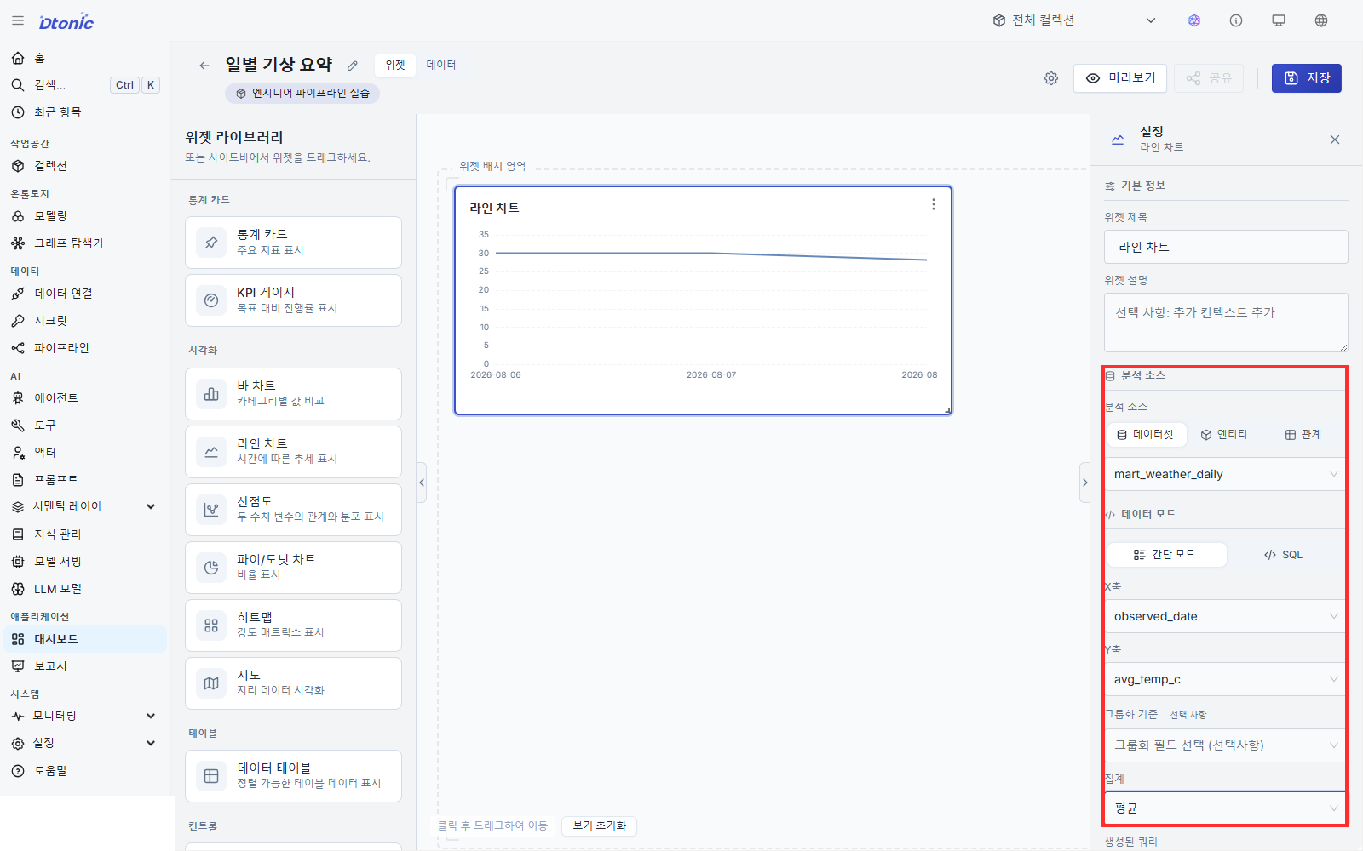Expand 모니터링 menu
This screenshot has height=851, width=1363.
point(84,716)
